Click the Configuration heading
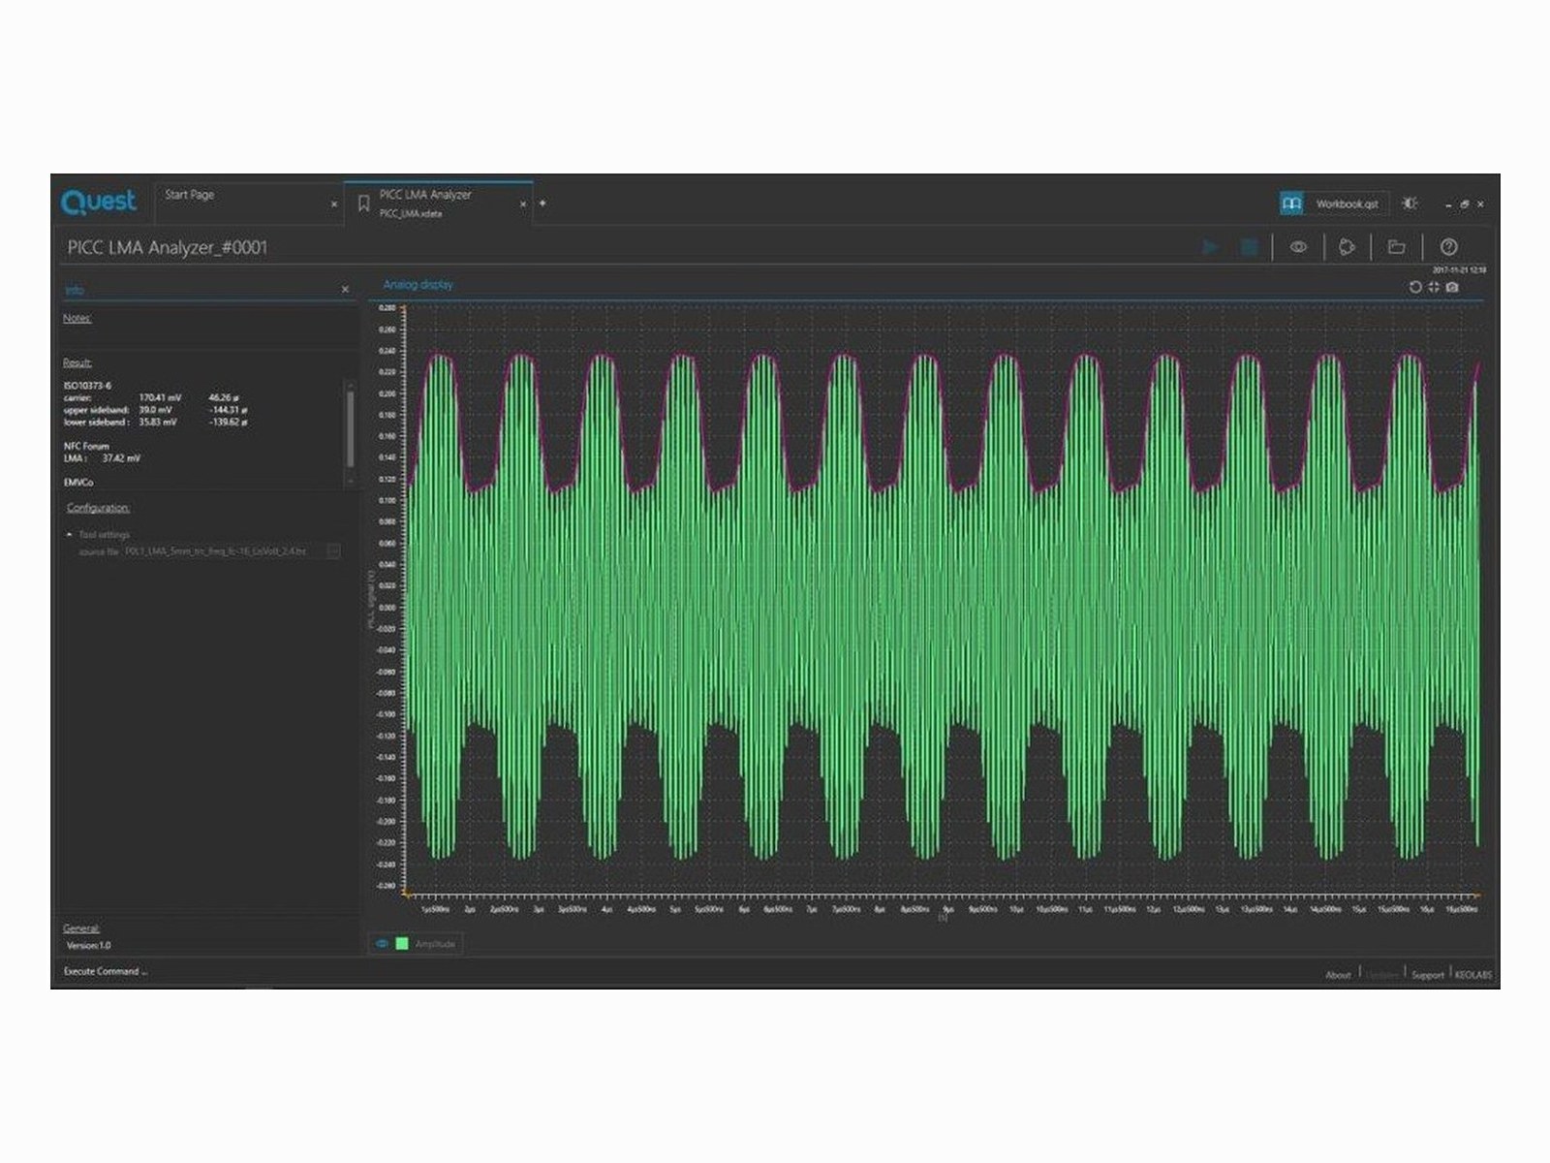The height and width of the screenshot is (1163, 1550). [x=98, y=508]
